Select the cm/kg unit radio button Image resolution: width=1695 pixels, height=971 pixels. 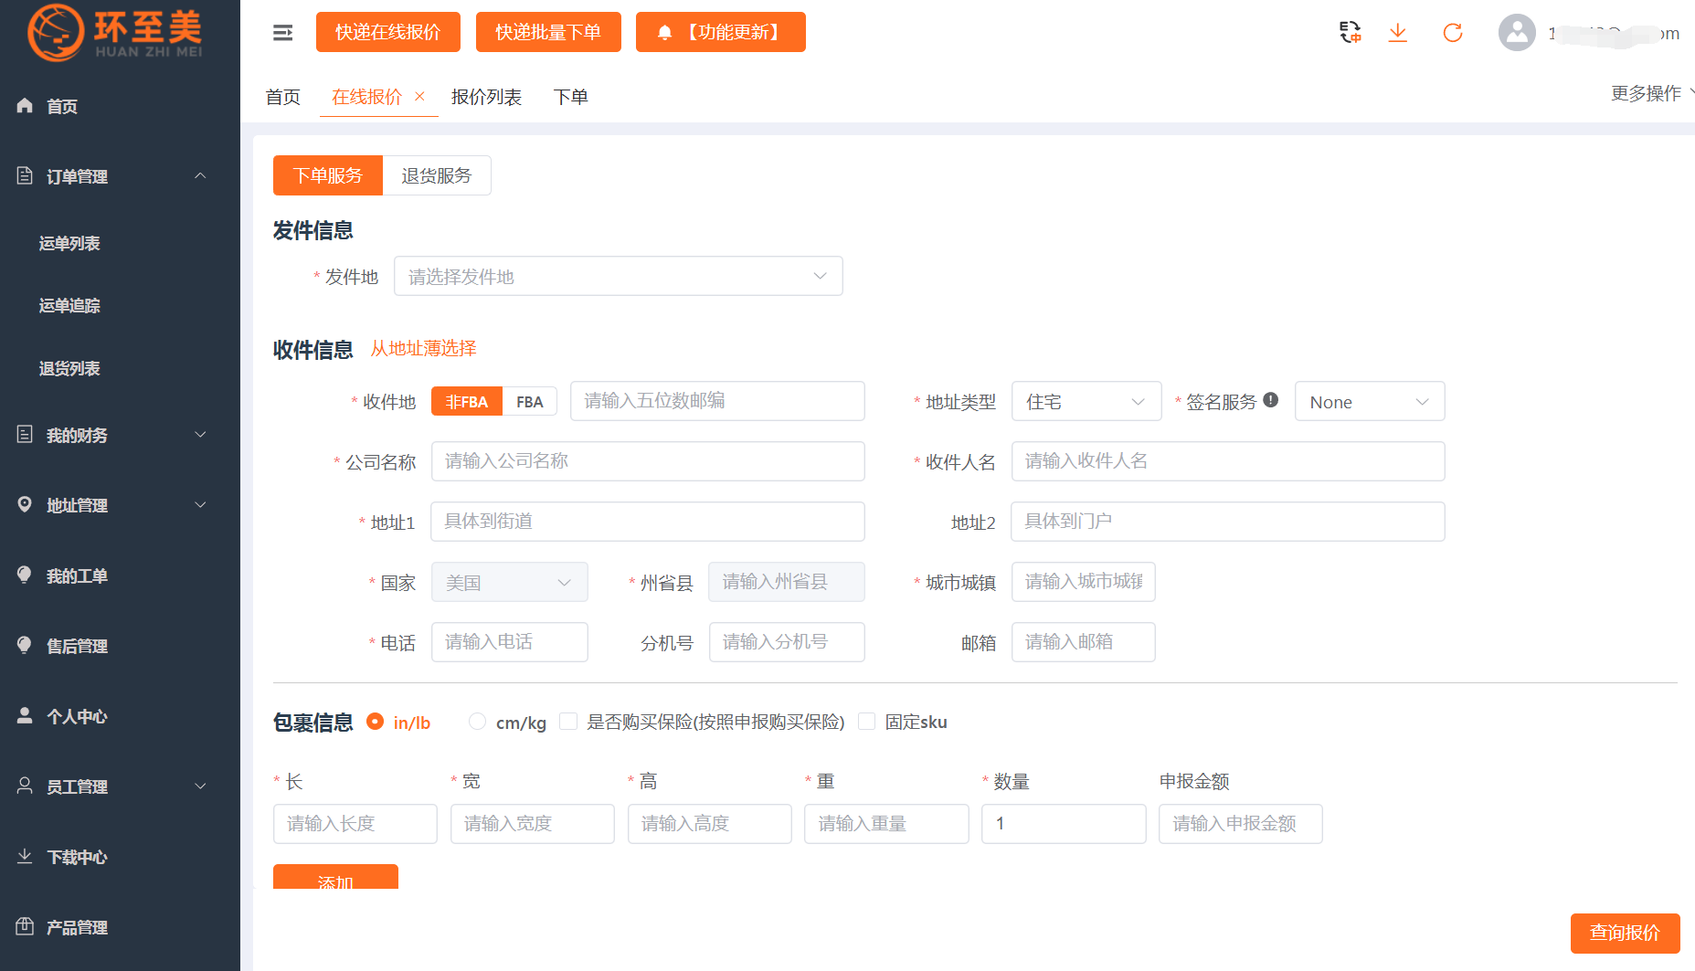coord(477,722)
